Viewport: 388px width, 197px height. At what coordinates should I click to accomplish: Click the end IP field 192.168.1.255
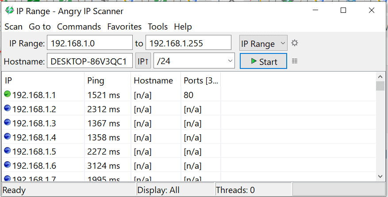[x=188, y=43]
